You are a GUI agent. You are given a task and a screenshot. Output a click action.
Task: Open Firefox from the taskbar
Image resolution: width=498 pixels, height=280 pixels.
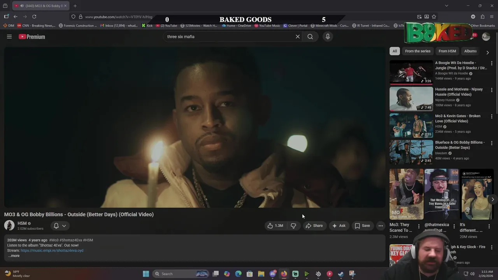click(284, 274)
